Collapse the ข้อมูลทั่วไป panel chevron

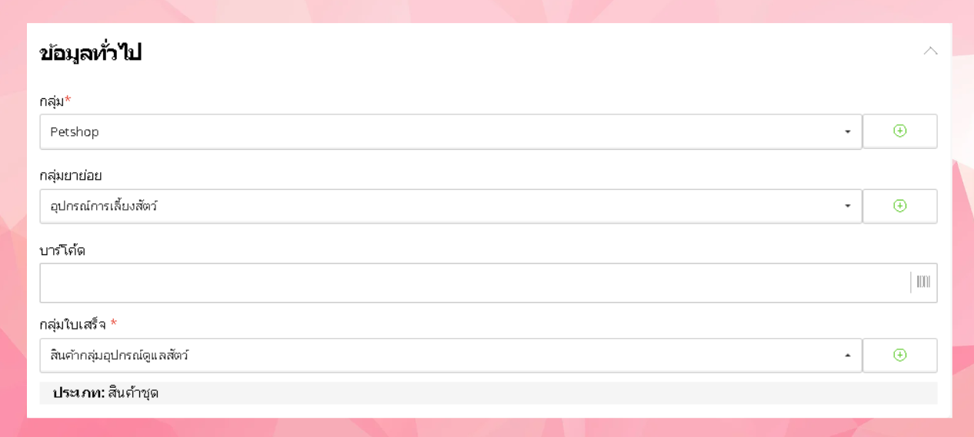[x=930, y=51]
